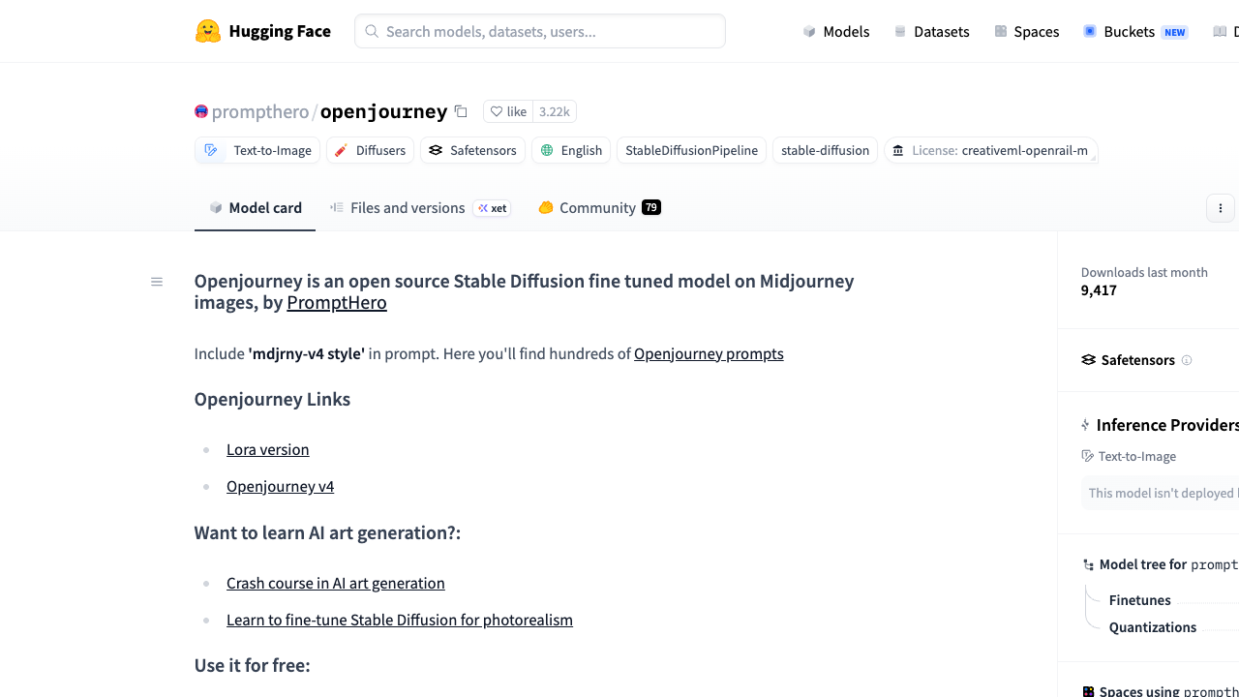Open the Spaces nav item
The height and width of the screenshot is (697, 1239).
pos(1027,31)
